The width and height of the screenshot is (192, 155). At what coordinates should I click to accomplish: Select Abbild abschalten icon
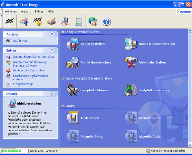[131, 62]
